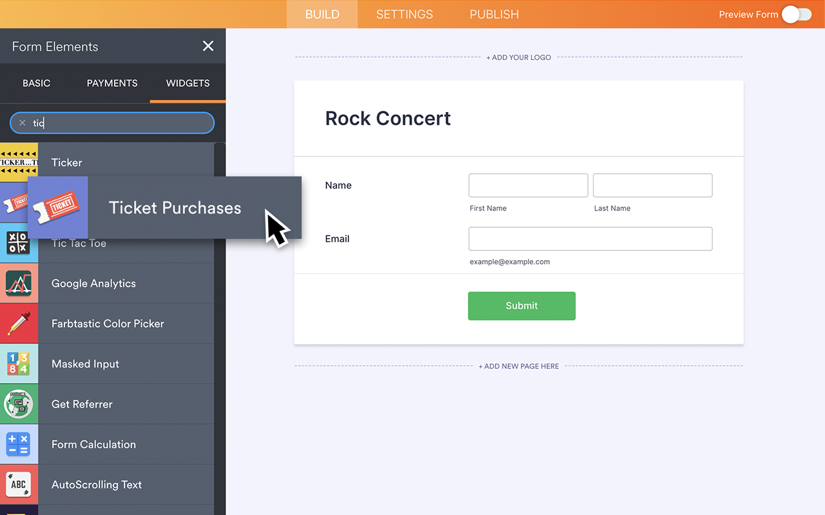The height and width of the screenshot is (515, 825).
Task: Clear the widget search field
Action: click(x=22, y=122)
